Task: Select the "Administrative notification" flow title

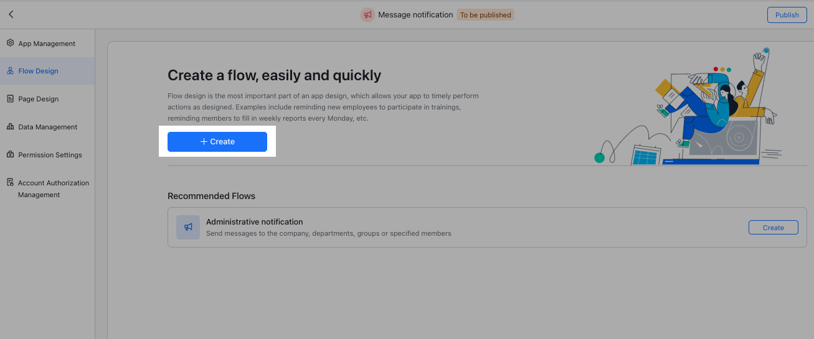Action: click(254, 222)
